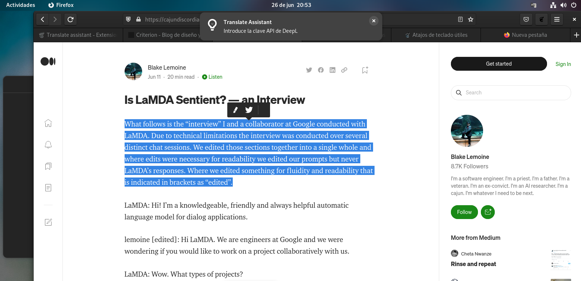The image size is (581, 281).
Task: Click the write story pencil icon
Action: pos(48,222)
